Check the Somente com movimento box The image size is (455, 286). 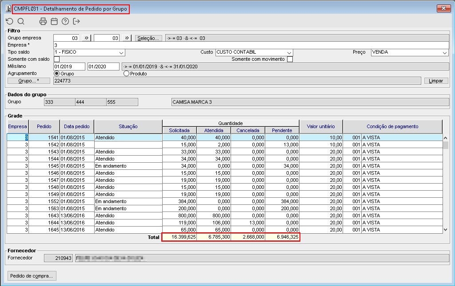coord(290,59)
